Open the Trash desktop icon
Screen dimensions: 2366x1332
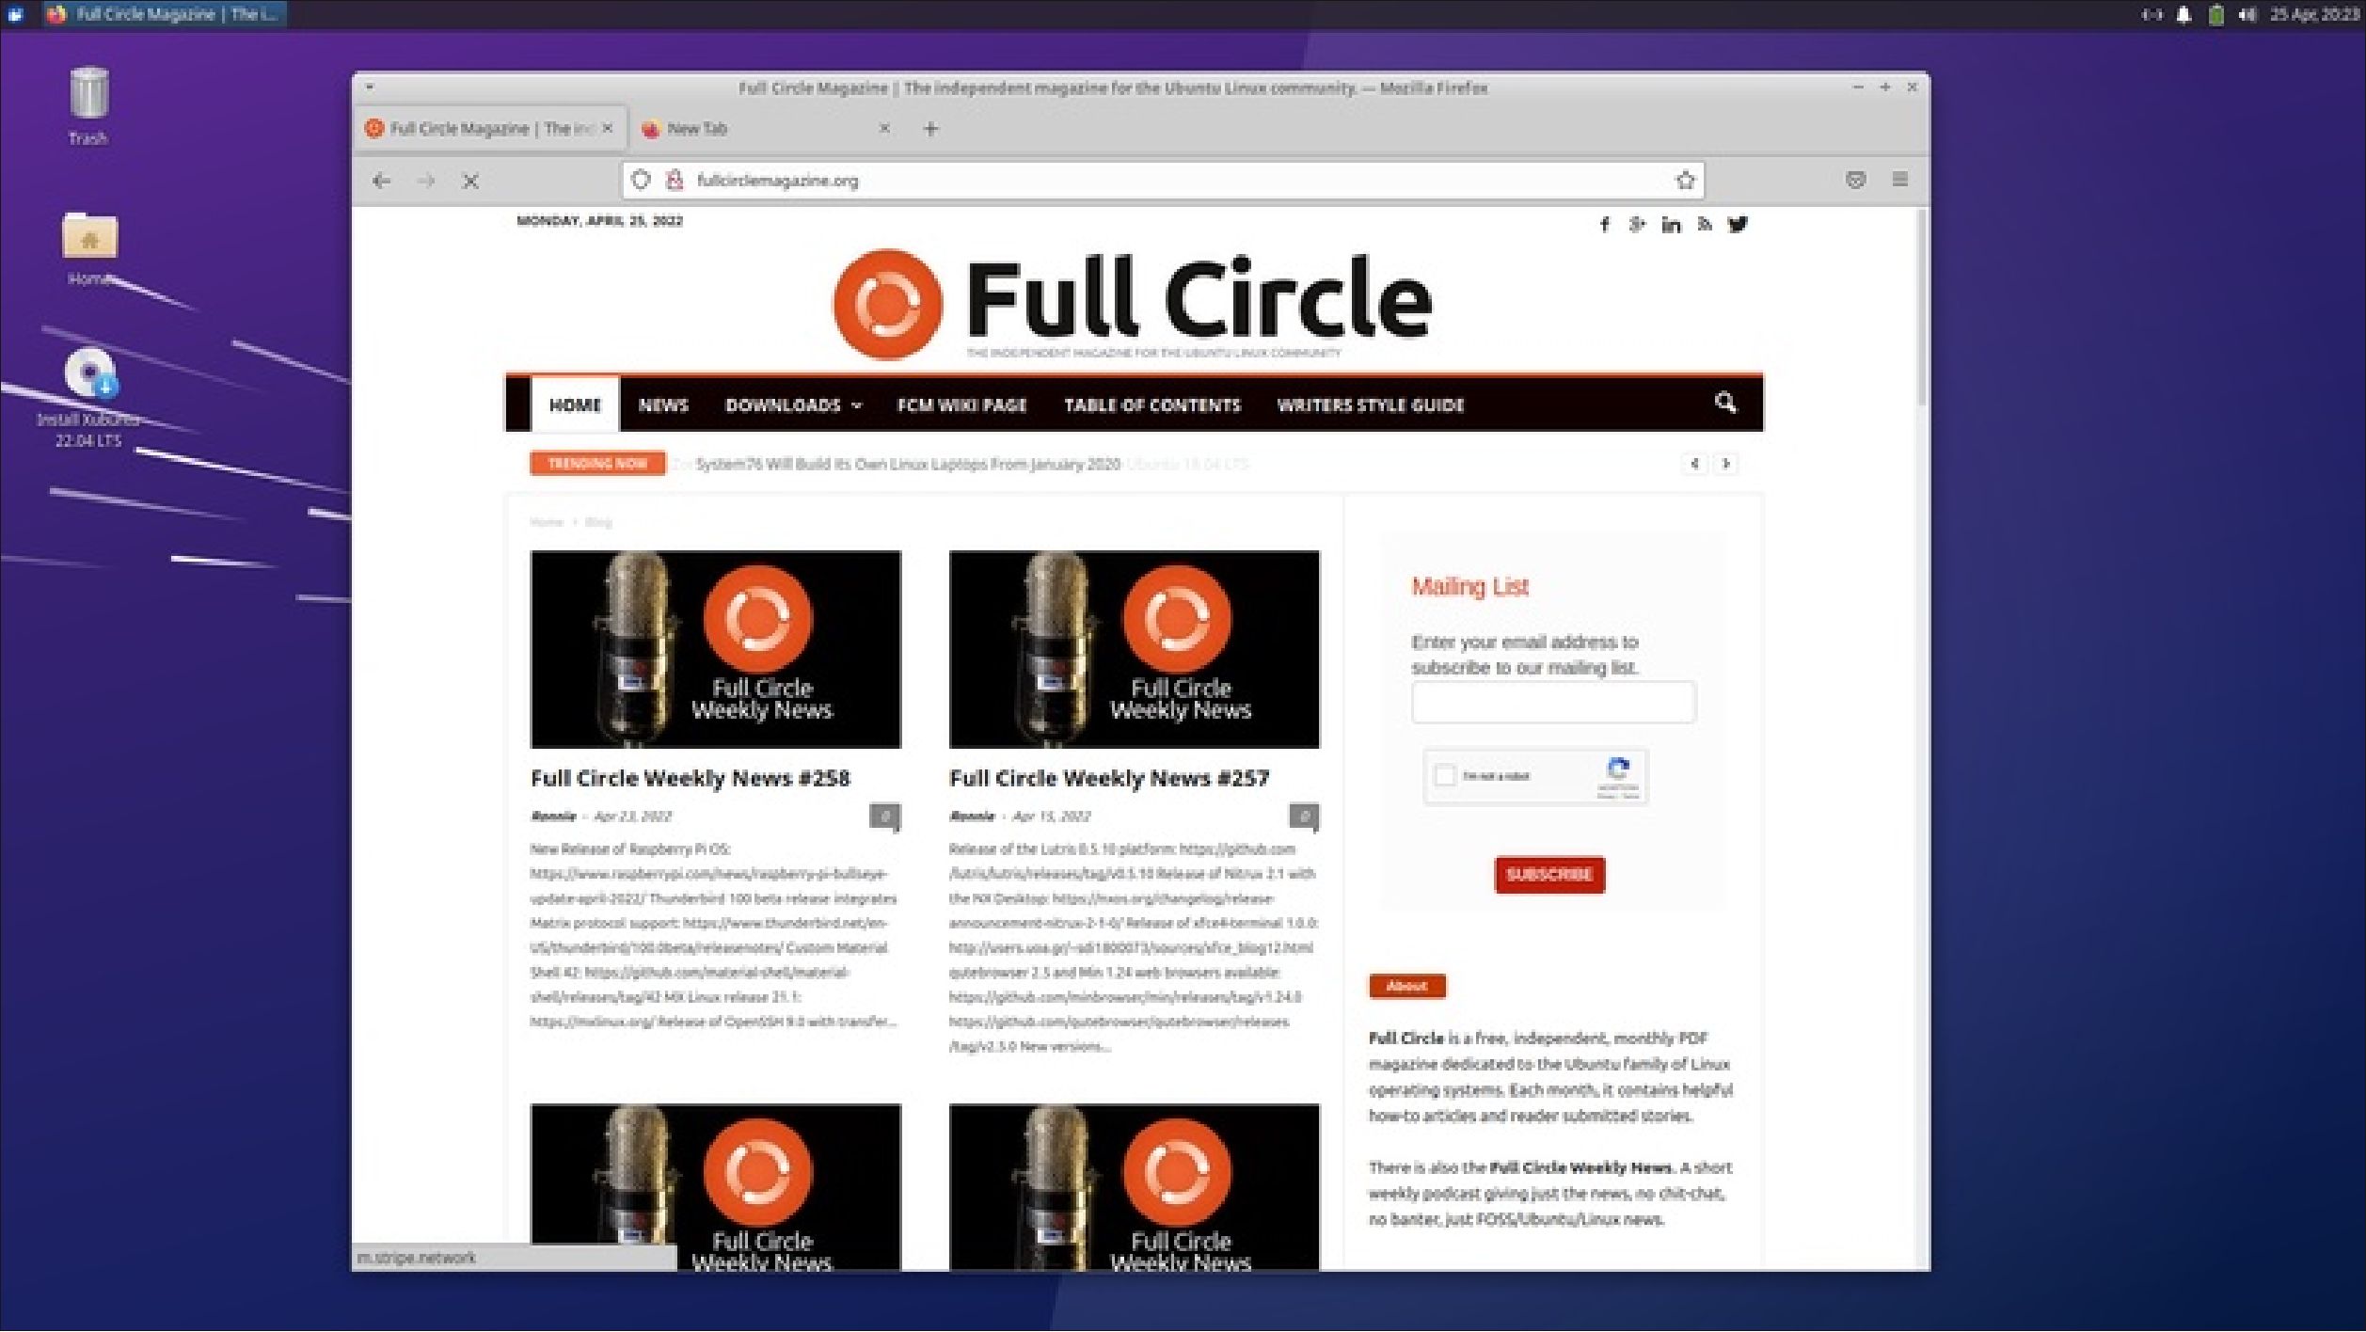click(88, 94)
